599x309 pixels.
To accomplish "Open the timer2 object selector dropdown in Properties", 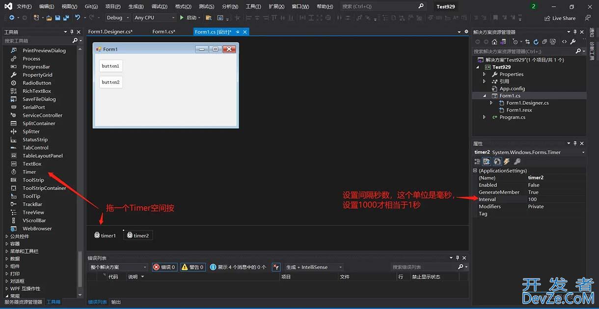I will (583, 152).
